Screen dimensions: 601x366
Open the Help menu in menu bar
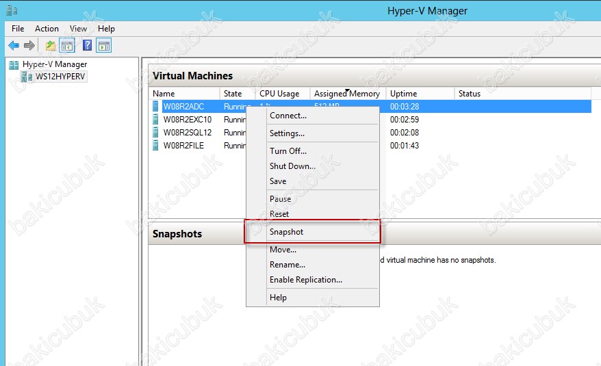point(106,28)
